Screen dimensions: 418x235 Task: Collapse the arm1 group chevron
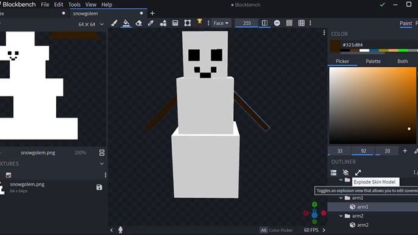341,198
